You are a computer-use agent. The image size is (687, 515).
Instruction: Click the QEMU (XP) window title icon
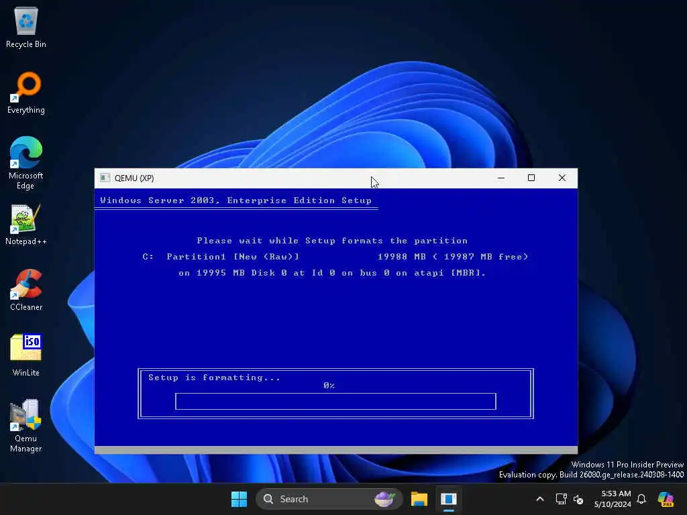105,178
